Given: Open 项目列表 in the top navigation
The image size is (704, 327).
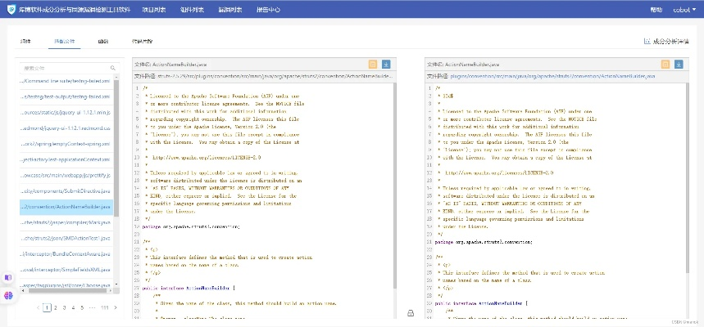Looking at the screenshot, I should pyautogui.click(x=153, y=10).
